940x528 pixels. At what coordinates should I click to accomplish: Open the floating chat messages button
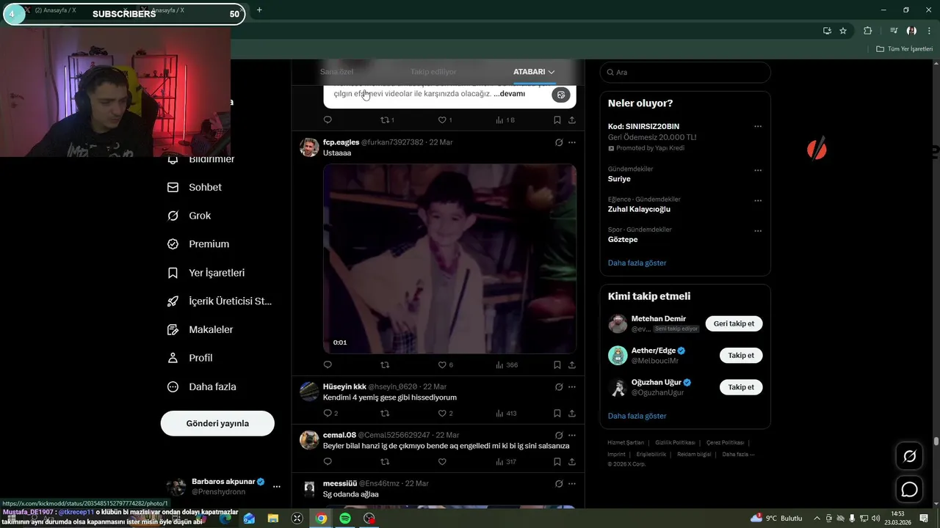coord(909,489)
